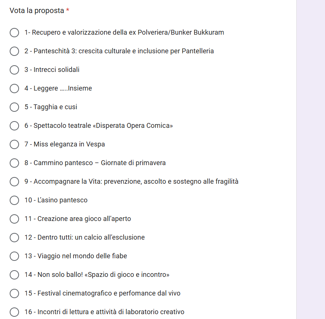The image size is (325, 319).
Task: Select option 9 Accompagnare la Vita
Action: 14,181
